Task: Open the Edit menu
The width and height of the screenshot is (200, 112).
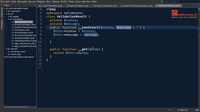Action: point(7,2)
